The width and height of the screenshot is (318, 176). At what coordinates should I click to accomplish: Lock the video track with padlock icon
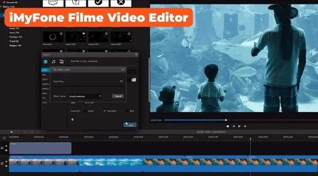6,166
